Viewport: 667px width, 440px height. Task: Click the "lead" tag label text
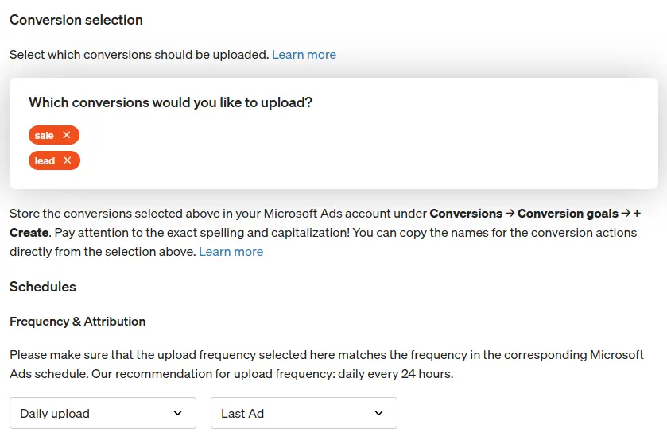pos(45,160)
